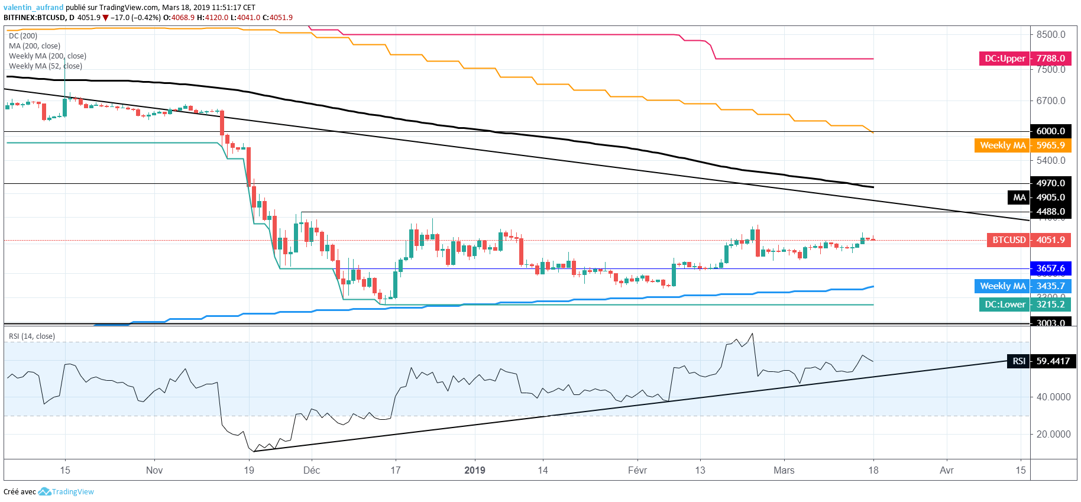Click the 4970.0 horizontal line price tag
Viewport: 1081px width, 502px height.
(1051, 183)
